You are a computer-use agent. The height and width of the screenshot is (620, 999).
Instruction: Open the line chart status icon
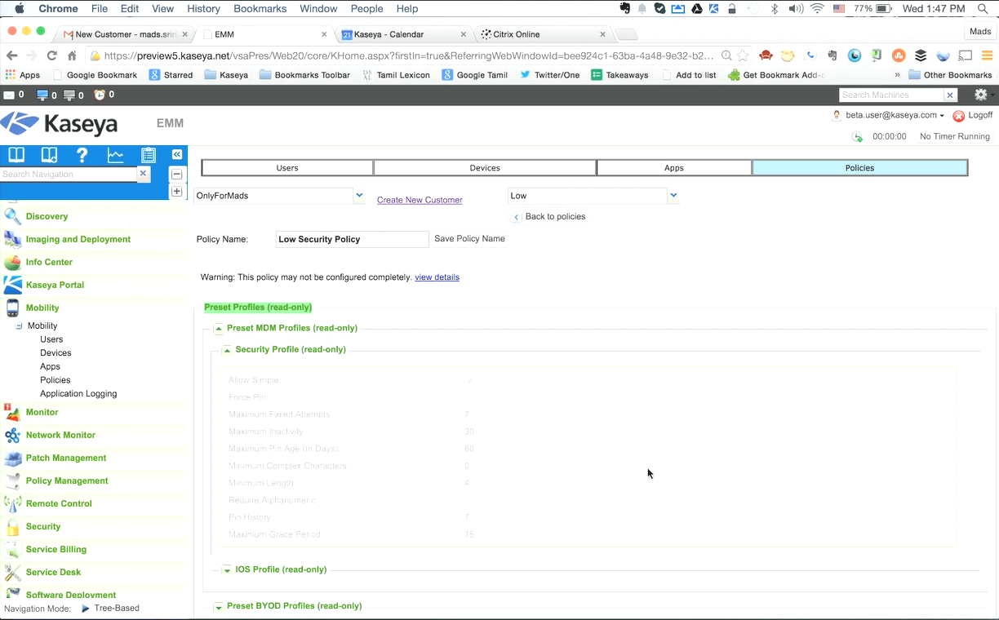click(x=115, y=155)
